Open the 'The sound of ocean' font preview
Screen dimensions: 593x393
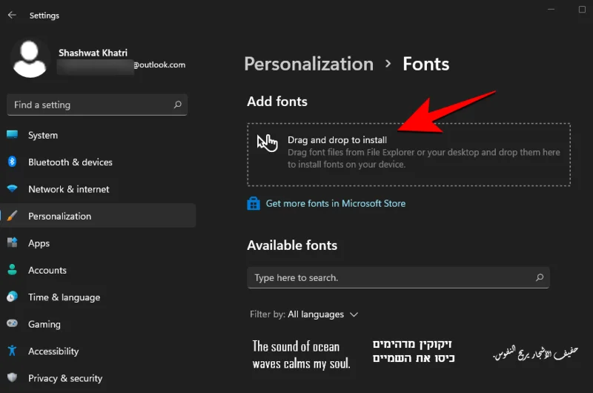click(301, 354)
